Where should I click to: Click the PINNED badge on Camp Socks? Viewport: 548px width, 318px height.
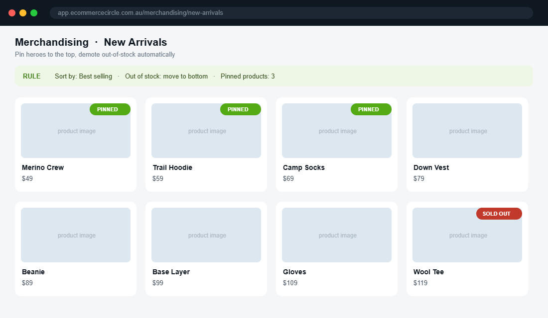click(371, 109)
